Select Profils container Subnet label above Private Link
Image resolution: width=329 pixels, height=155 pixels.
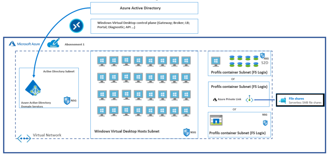(239, 86)
